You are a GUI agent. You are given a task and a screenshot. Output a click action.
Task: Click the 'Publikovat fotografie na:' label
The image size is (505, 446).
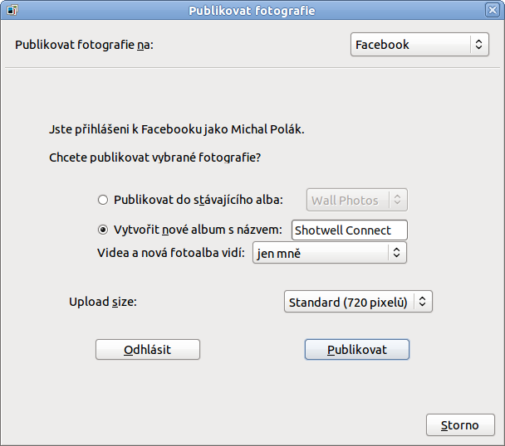click(84, 45)
